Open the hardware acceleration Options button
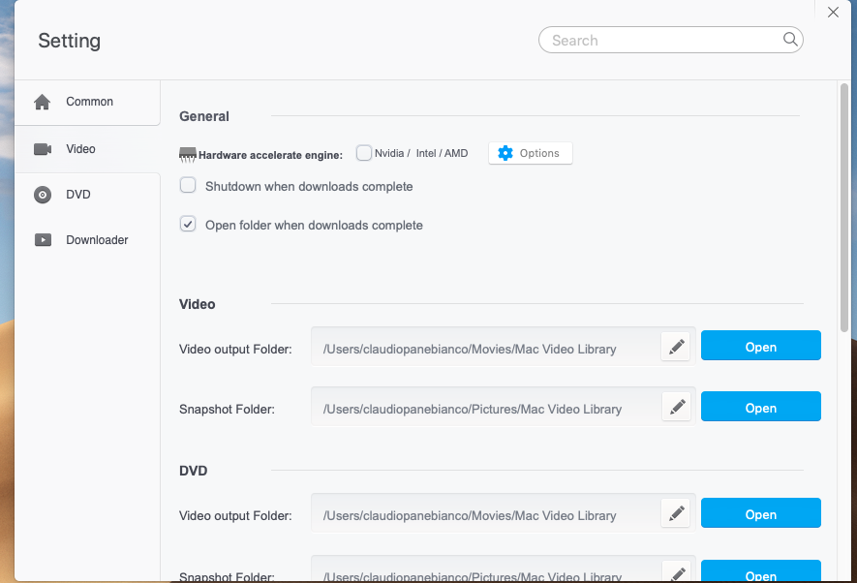The image size is (857, 583). 530,153
